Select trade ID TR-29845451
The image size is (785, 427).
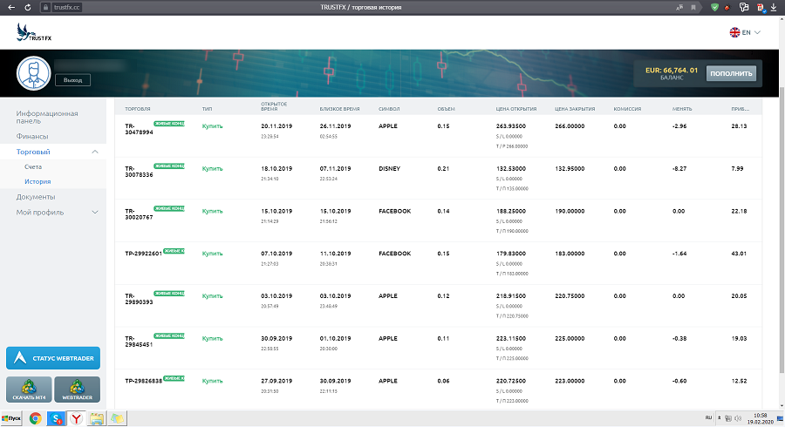139,342
